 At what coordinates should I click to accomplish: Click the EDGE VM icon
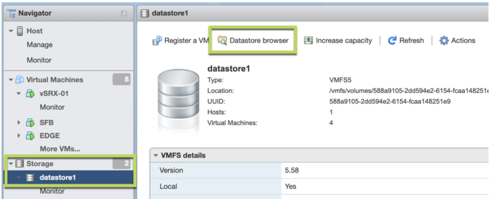click(x=30, y=136)
